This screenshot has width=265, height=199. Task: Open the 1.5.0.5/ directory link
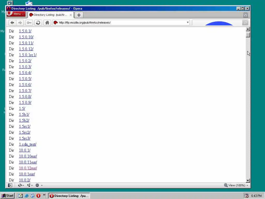coord(25,79)
